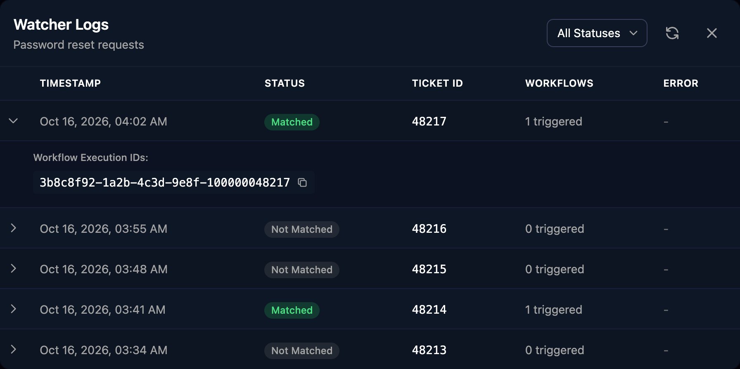The height and width of the screenshot is (369, 740).
Task: Collapse the 04:02 AM log row
Action: (x=13, y=121)
